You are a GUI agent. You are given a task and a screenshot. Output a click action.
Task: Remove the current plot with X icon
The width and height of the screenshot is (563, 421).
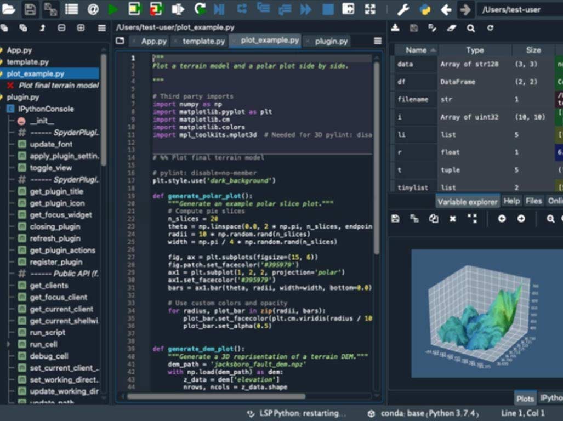[x=453, y=219]
